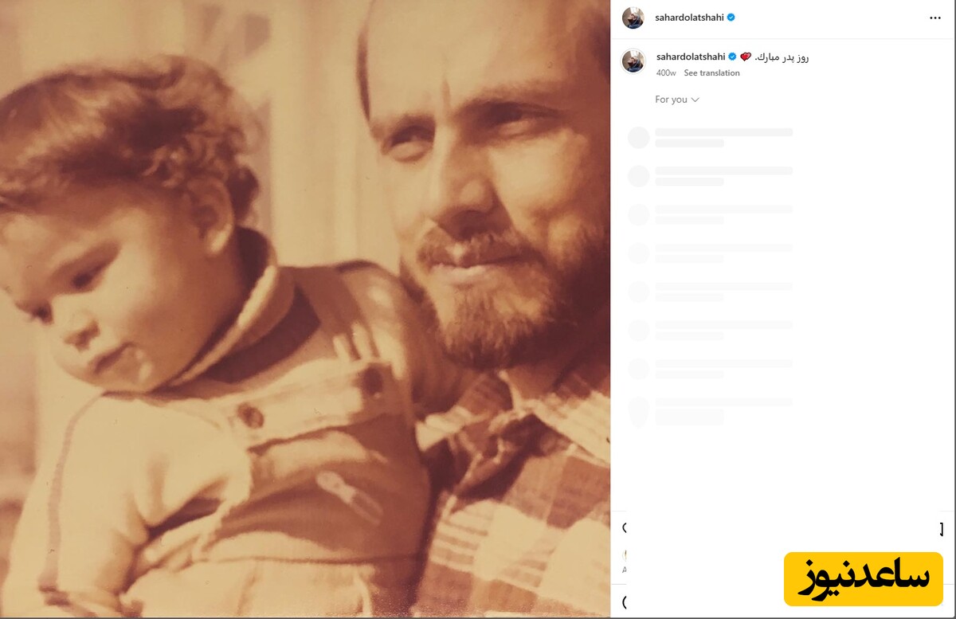956x619 pixels.
Task: Click first placeholder comment avatar circle
Action: (639, 138)
